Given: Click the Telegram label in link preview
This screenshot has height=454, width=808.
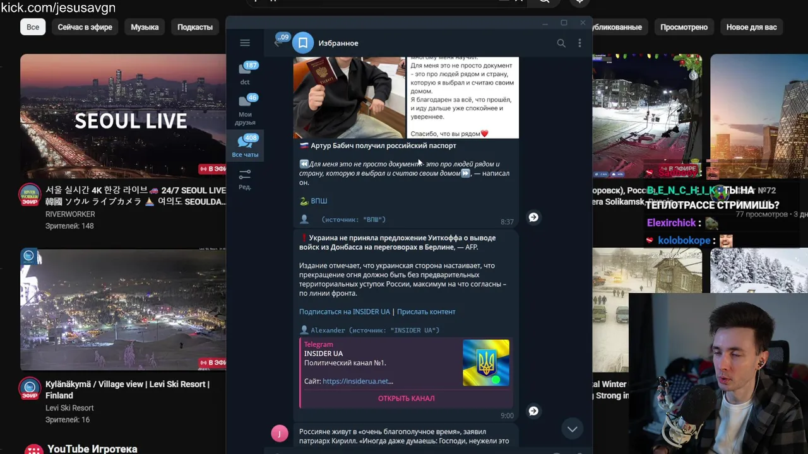Looking at the screenshot, I should point(318,344).
